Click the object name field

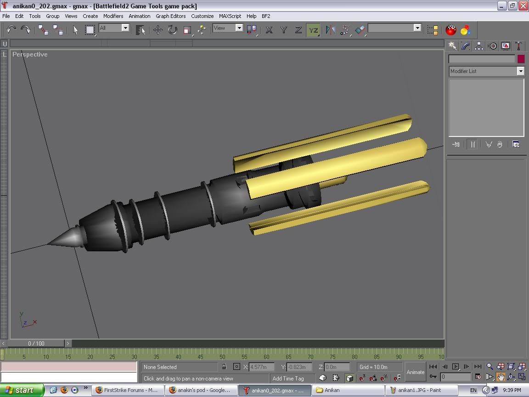[x=481, y=59]
